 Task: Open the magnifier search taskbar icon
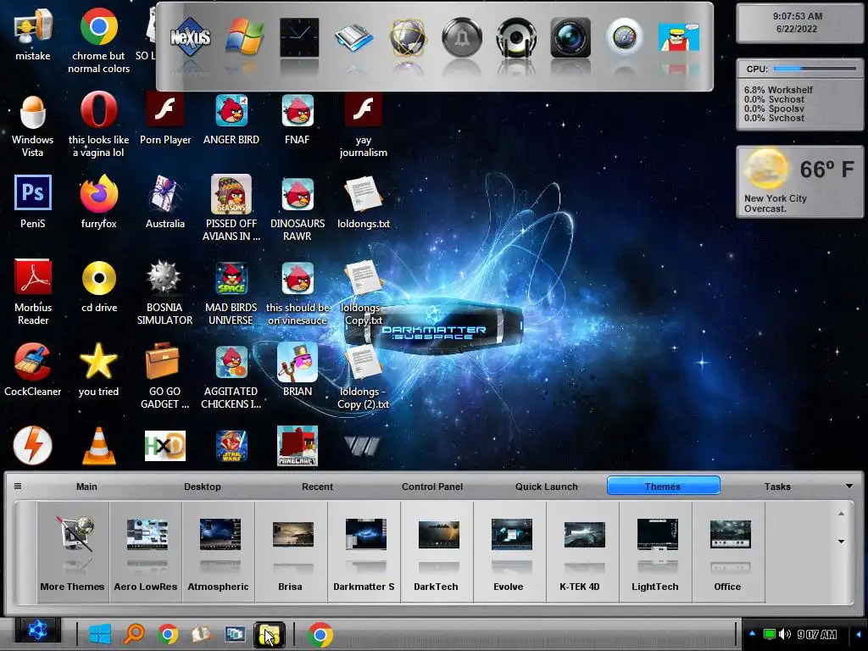134,634
